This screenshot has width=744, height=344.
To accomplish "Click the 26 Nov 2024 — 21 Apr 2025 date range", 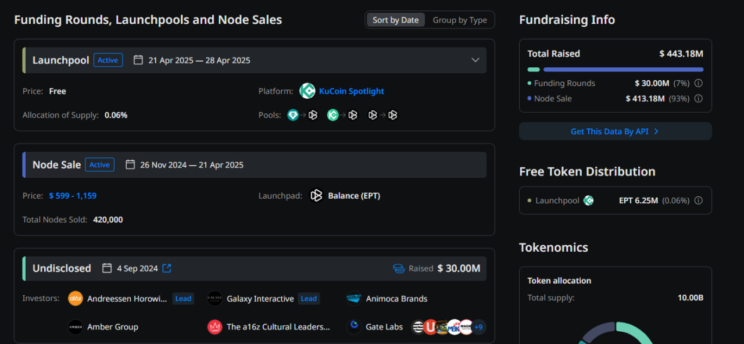I will click(192, 165).
